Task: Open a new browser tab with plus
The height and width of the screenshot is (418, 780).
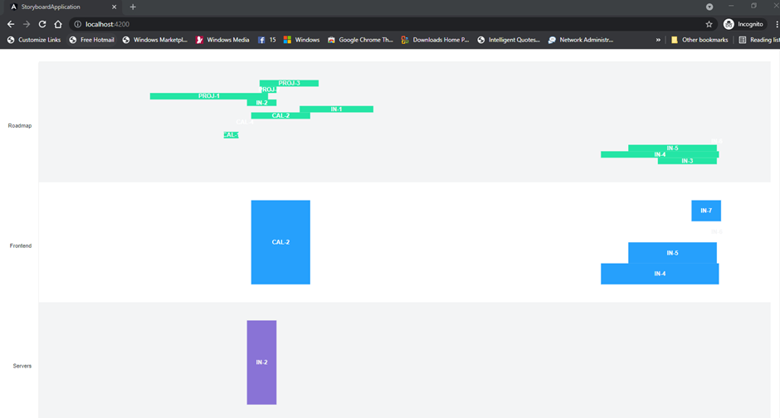Action: pyautogui.click(x=133, y=7)
